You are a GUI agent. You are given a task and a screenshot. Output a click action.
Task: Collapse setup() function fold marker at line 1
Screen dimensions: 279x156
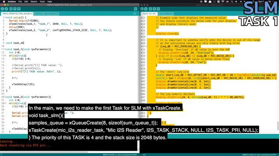click(x=5, y=17)
